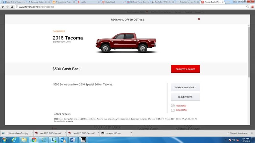
Task: Switch to the Free Online Video tab
Action: [14, 2]
